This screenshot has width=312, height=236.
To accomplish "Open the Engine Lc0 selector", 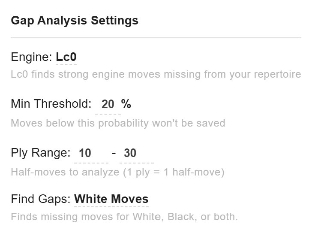I will click(x=66, y=57).
